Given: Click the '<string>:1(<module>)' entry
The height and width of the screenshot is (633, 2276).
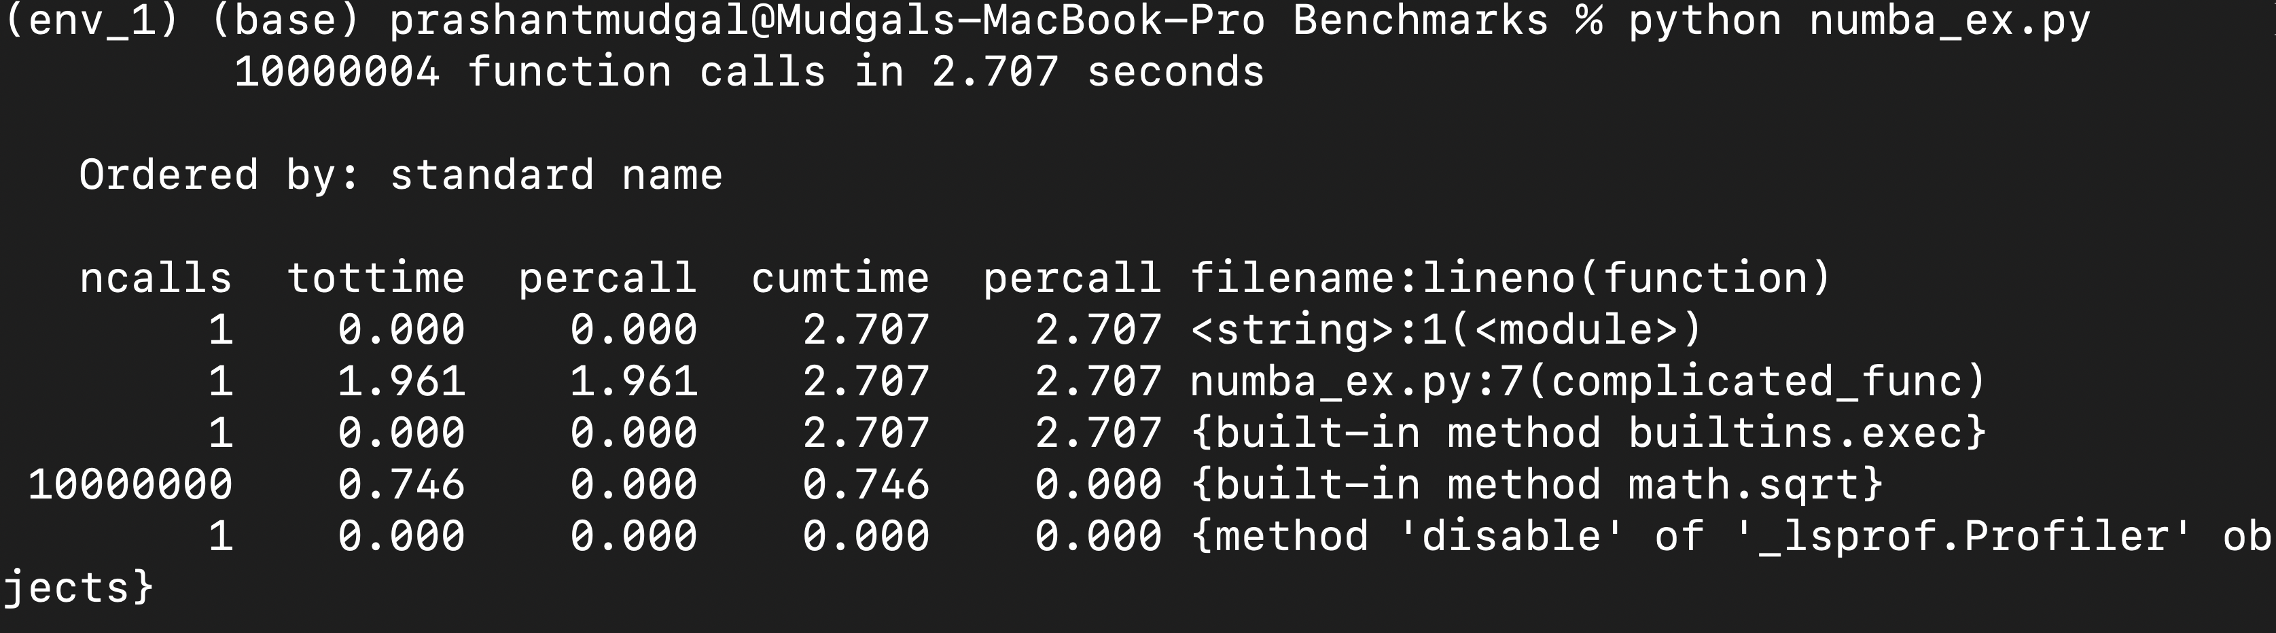Looking at the screenshot, I should pos(1444,330).
